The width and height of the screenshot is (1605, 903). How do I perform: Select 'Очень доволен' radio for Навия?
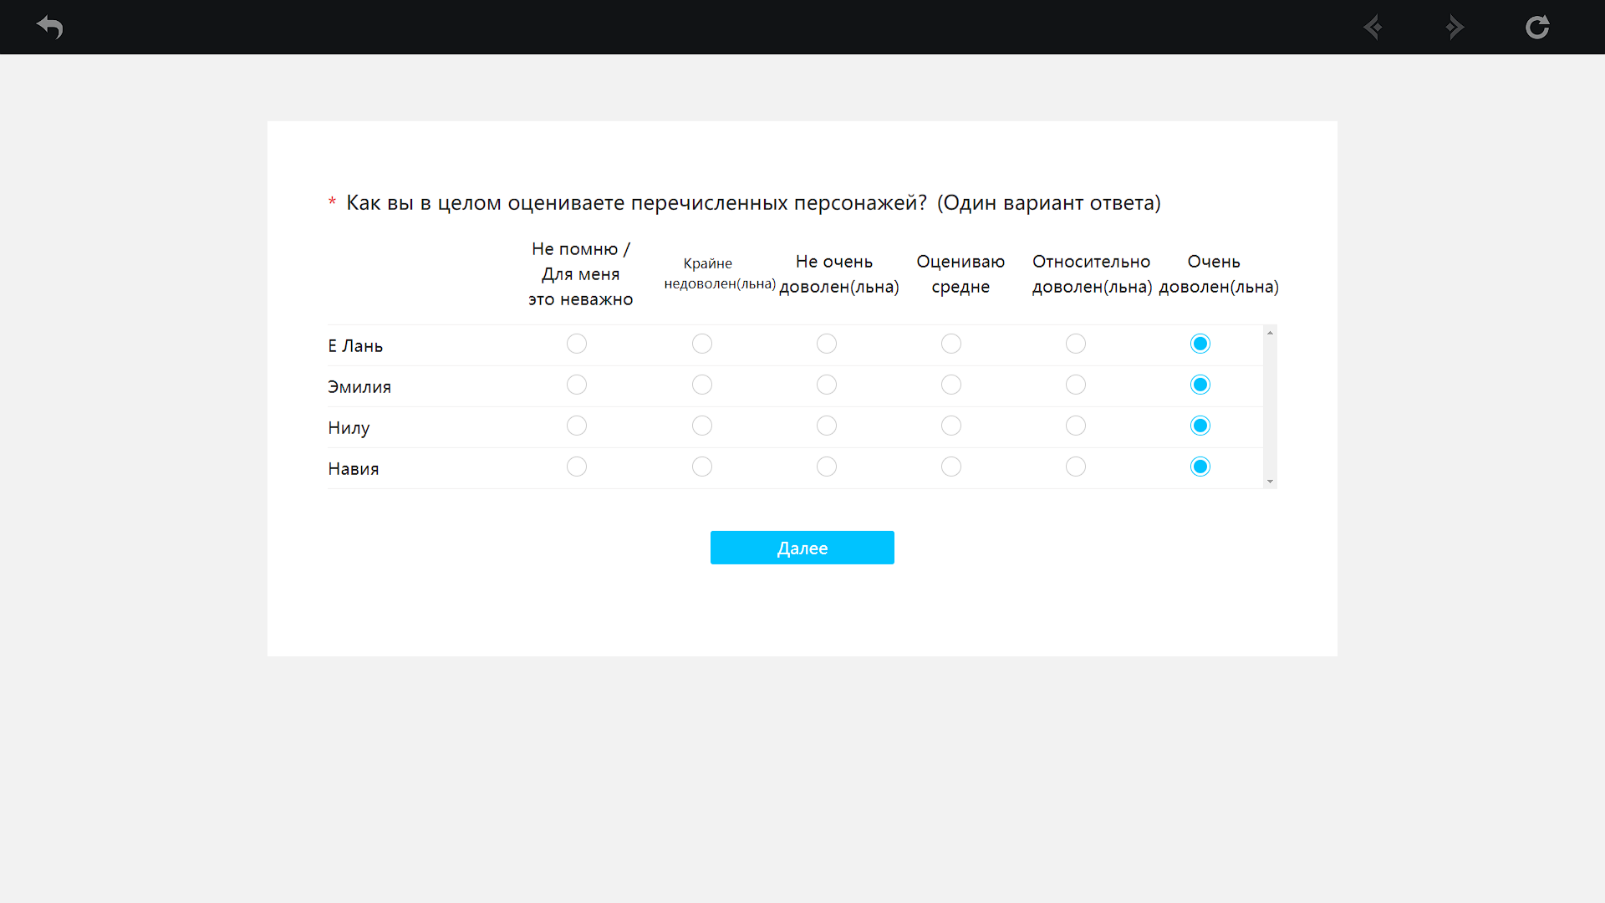[x=1200, y=467]
